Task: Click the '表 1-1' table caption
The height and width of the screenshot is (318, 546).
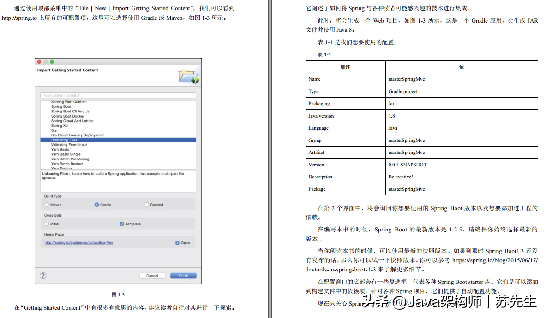Action: (324, 54)
